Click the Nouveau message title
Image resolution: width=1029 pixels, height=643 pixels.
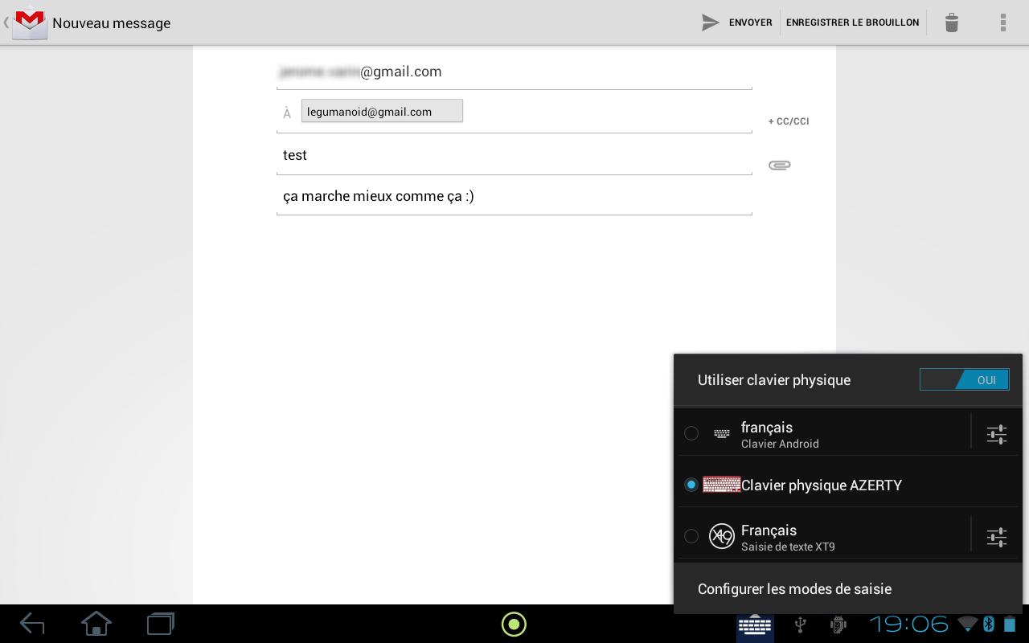pos(112,23)
